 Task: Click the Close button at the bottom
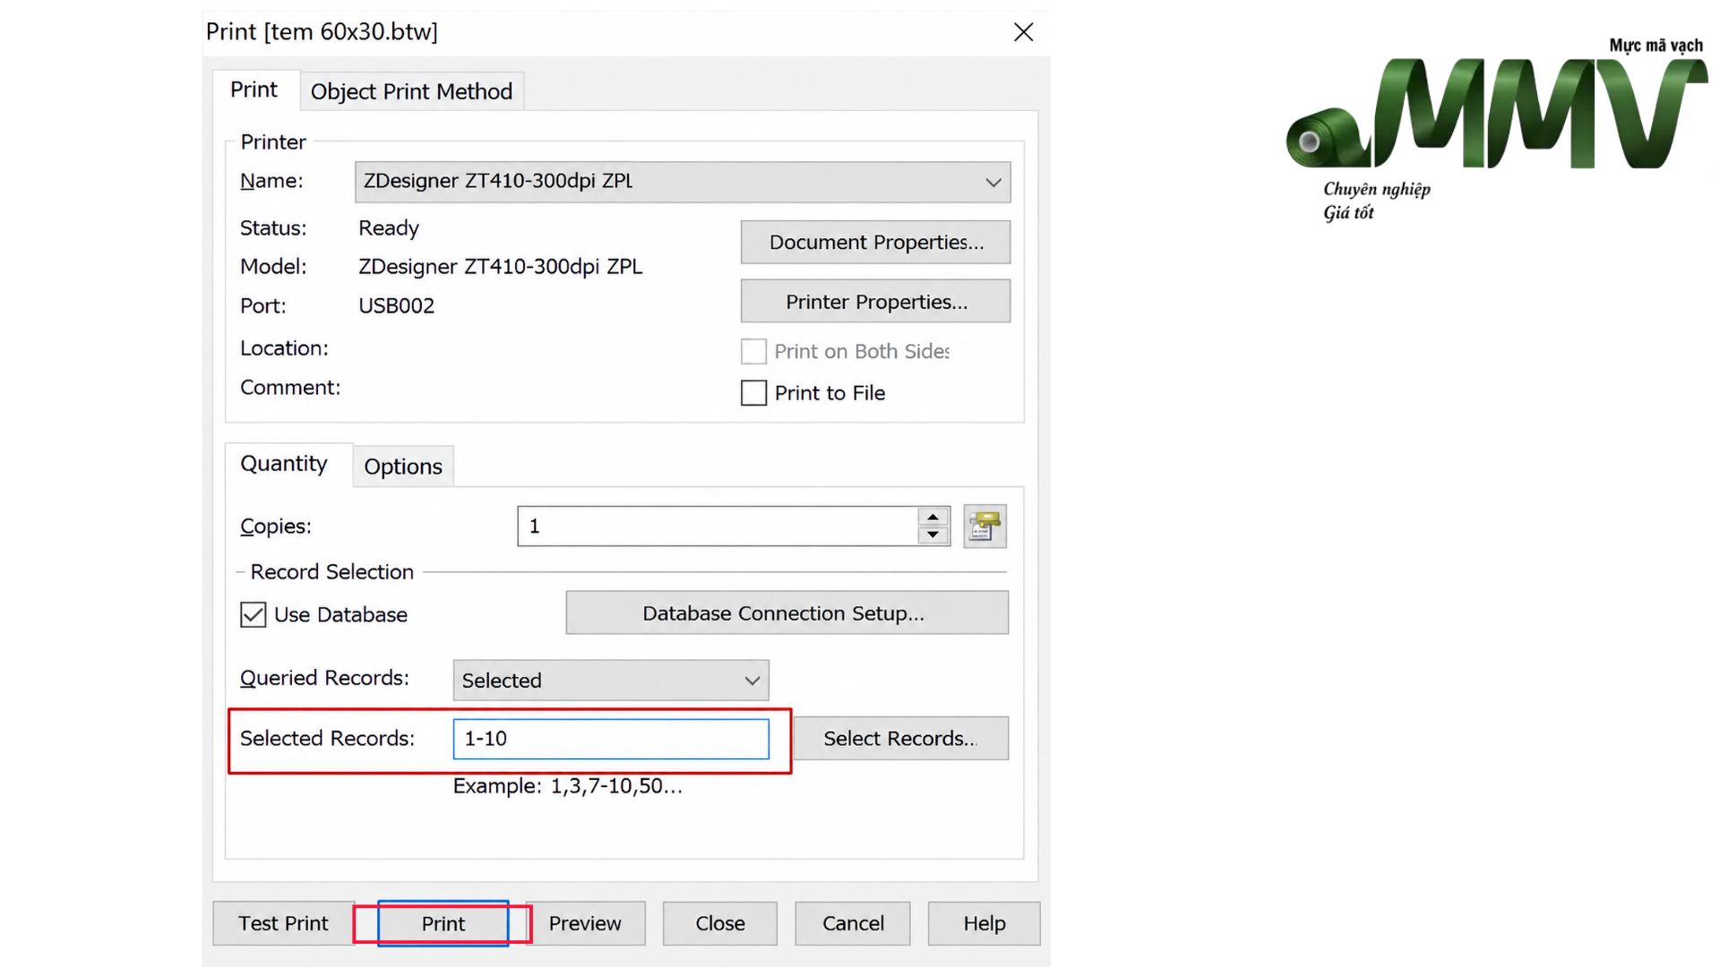720,923
